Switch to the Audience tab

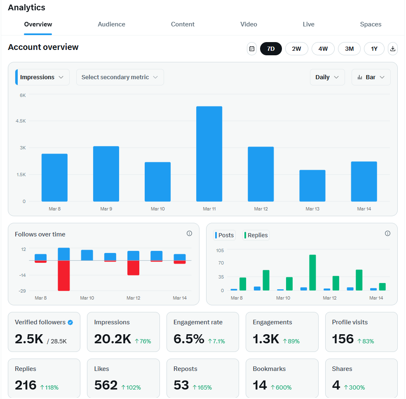point(111,24)
